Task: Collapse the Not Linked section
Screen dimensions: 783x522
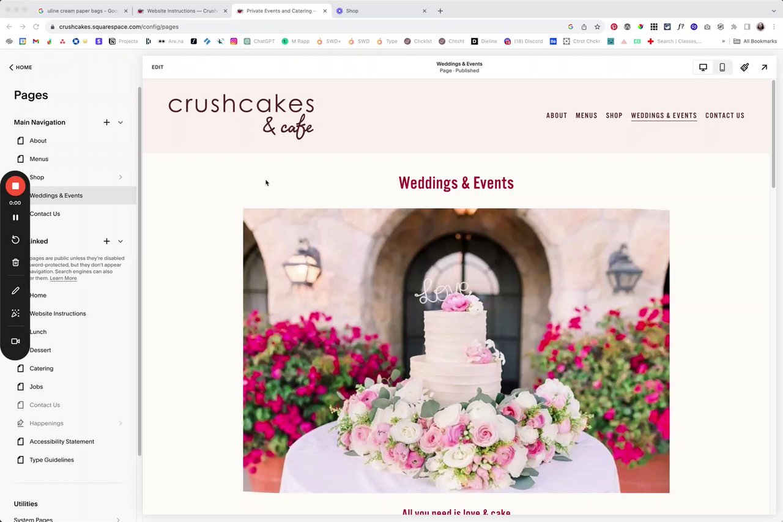Action: (121, 241)
